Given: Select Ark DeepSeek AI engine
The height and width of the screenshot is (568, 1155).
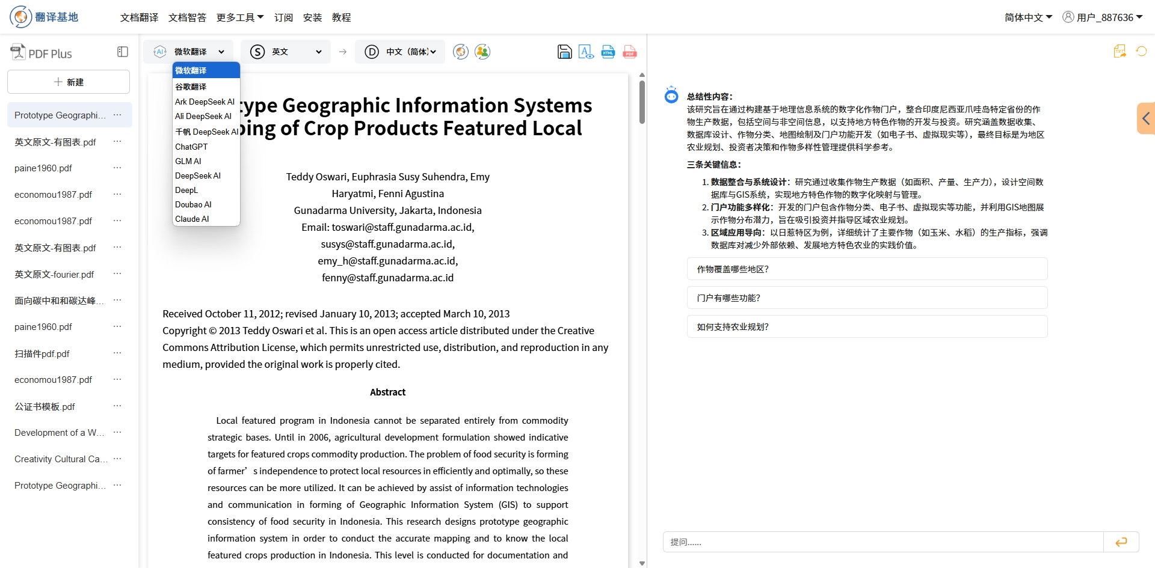Looking at the screenshot, I should coord(206,102).
